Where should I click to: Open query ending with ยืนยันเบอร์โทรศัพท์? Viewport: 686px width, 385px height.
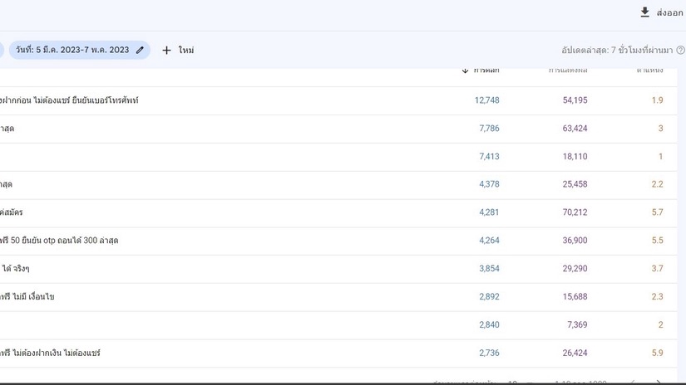(x=71, y=100)
